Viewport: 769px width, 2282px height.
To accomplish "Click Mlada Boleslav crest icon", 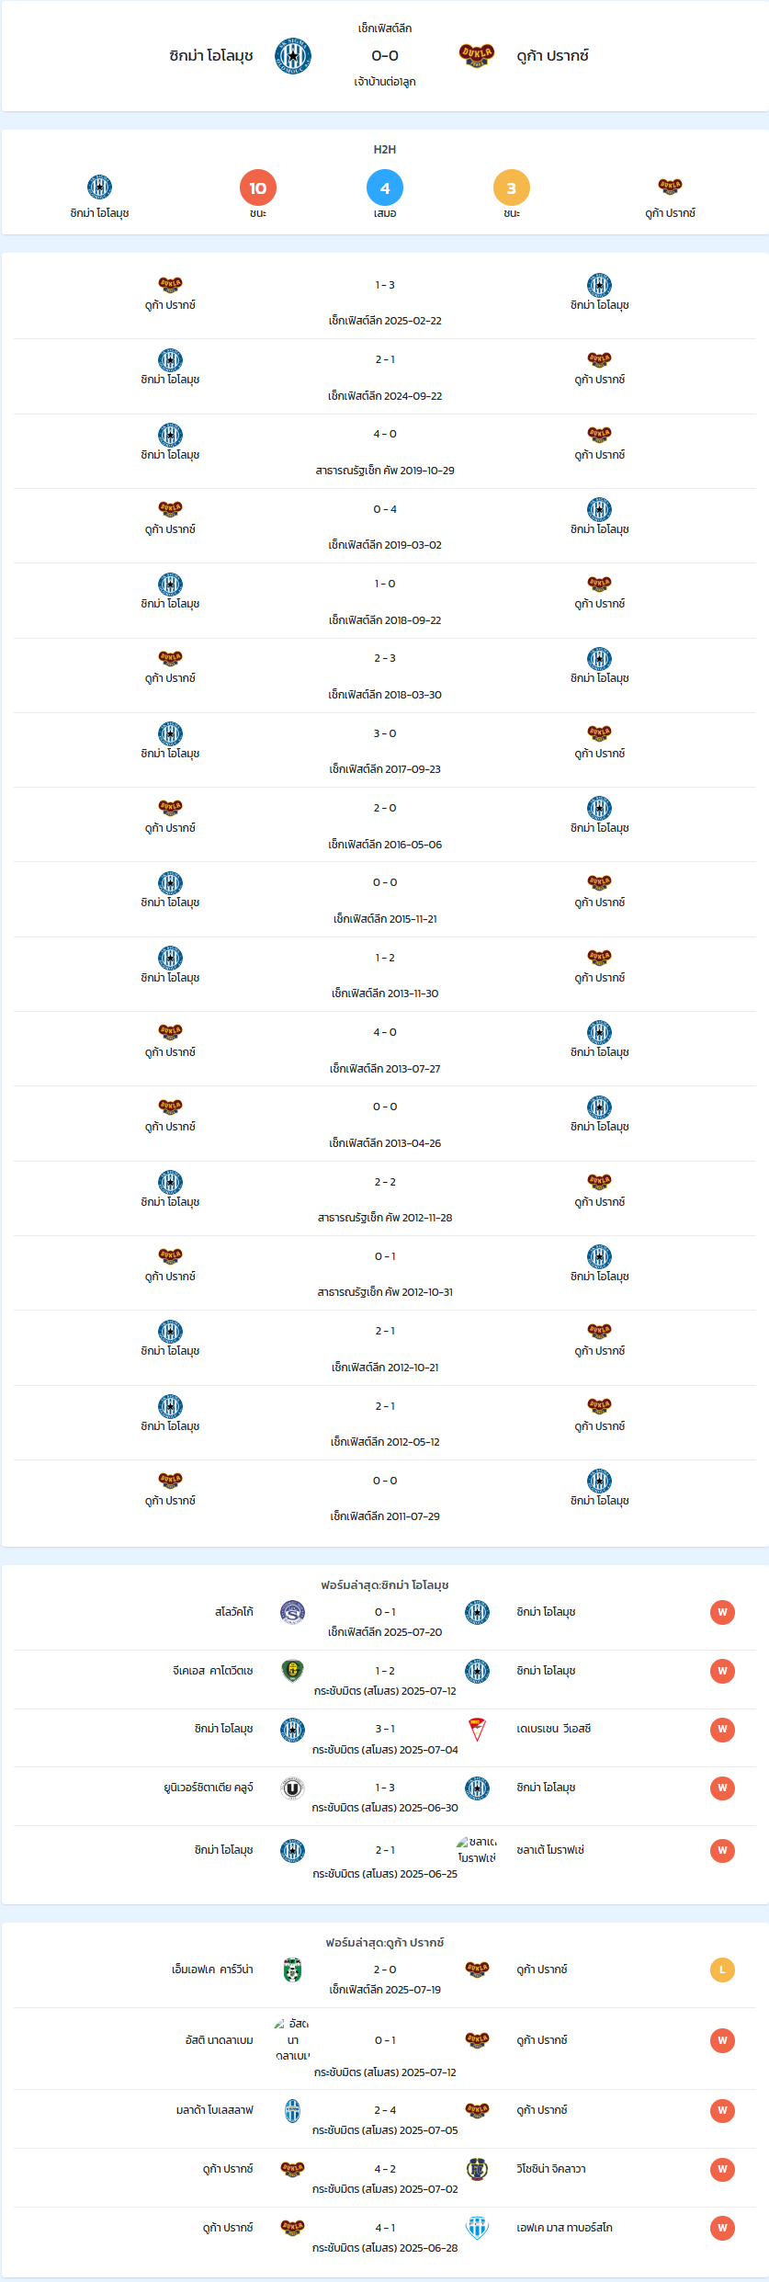I will pos(292,2110).
